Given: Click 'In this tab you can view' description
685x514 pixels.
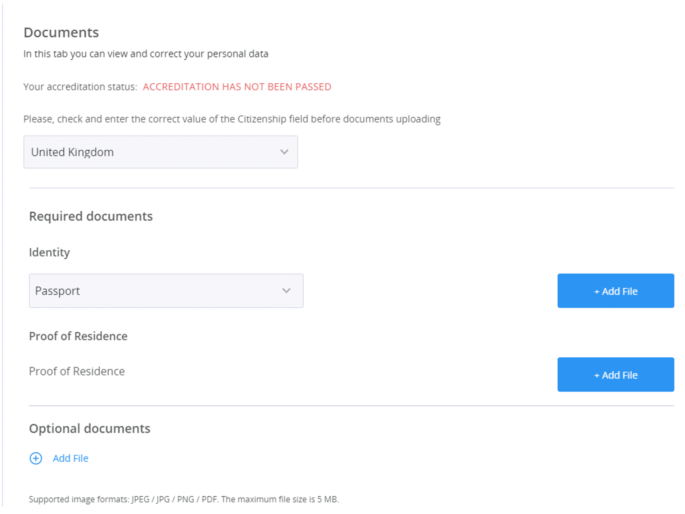Looking at the screenshot, I should 146,54.
